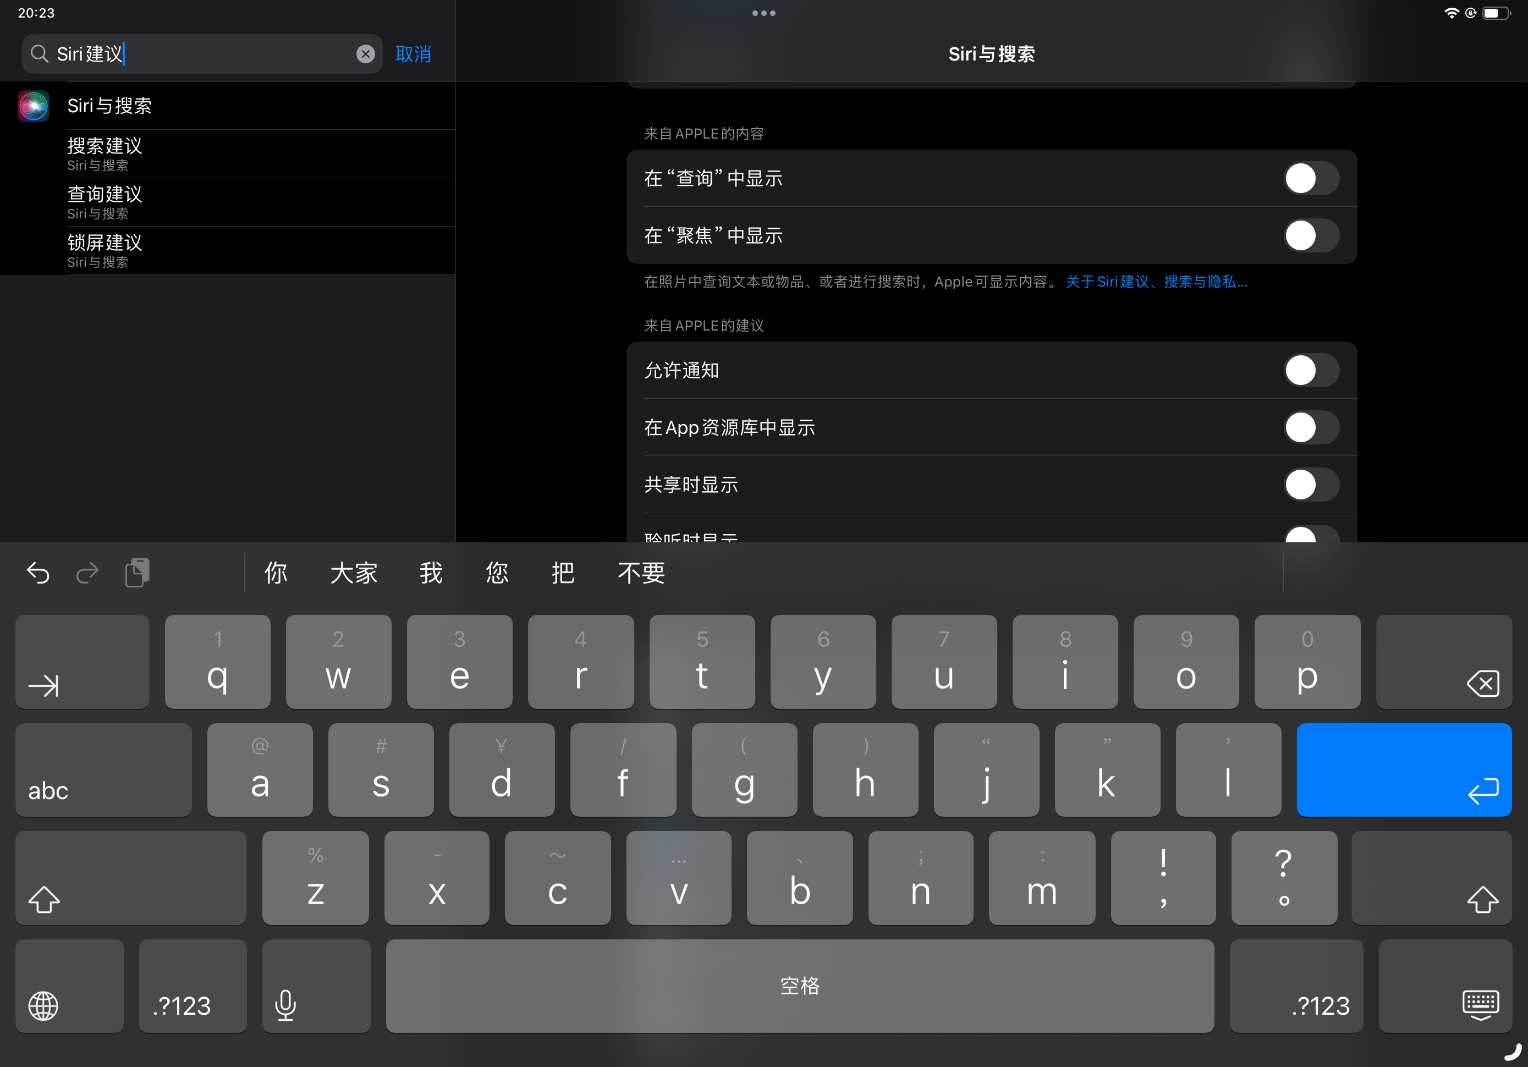Tap the three-dot multitasking menu
Viewport: 1528px width, 1067px height.
(764, 13)
